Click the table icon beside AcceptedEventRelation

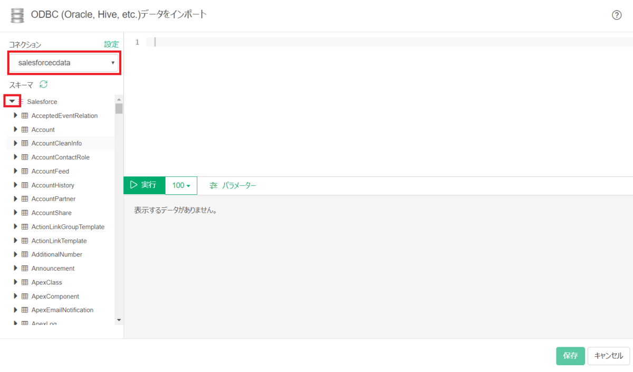pos(25,116)
